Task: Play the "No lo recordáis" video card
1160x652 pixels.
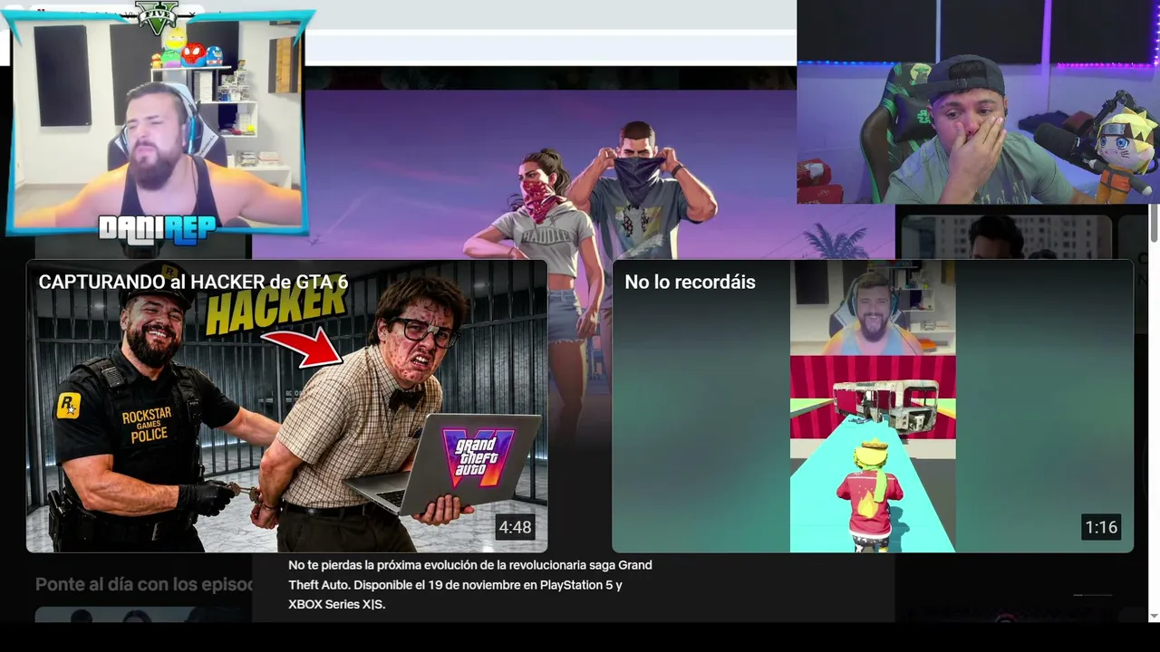Action: tap(873, 406)
